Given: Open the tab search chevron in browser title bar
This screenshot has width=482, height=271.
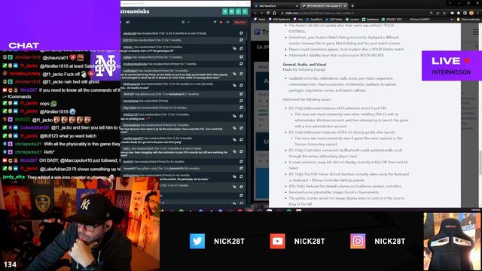Looking at the screenshot, I should pyautogui.click(x=450, y=3).
